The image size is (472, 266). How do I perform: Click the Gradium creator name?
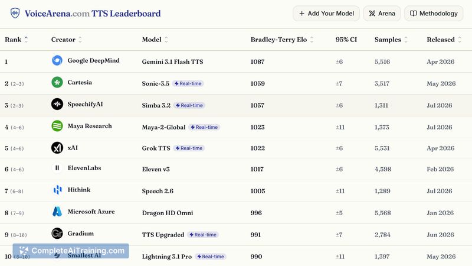[81, 233]
